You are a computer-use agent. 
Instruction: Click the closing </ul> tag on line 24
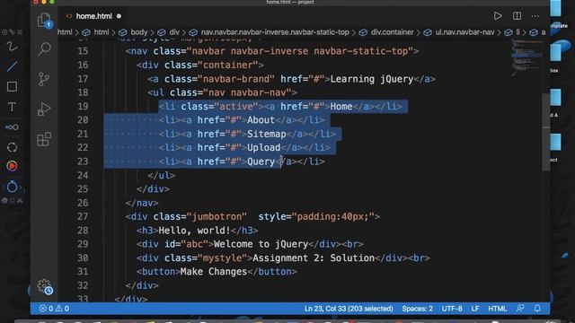162,176
